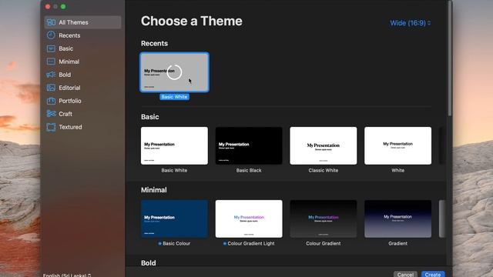Click the highlighted Basic White label in Recents

pyautogui.click(x=175, y=97)
